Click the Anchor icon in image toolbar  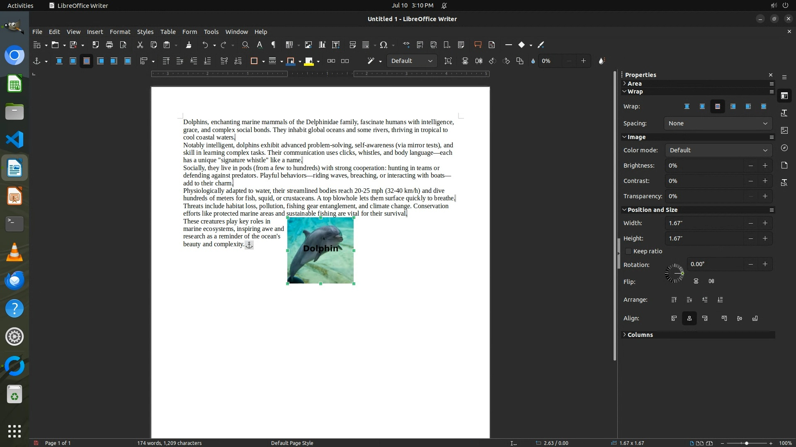(36, 61)
